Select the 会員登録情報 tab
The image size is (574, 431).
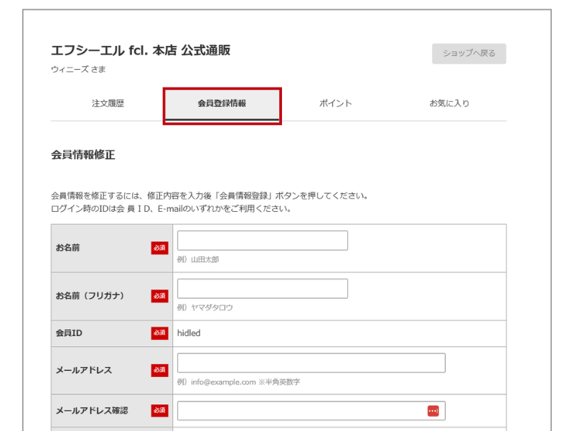pyautogui.click(x=222, y=103)
